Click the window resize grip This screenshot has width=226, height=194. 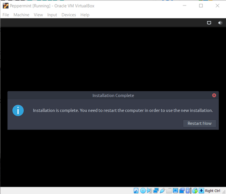click(224, 192)
